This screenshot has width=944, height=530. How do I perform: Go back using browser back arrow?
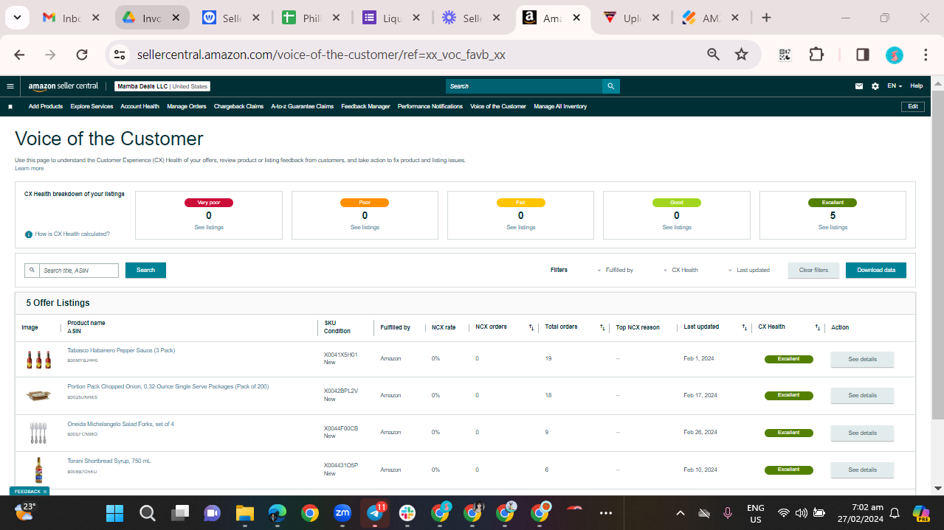[x=20, y=55]
